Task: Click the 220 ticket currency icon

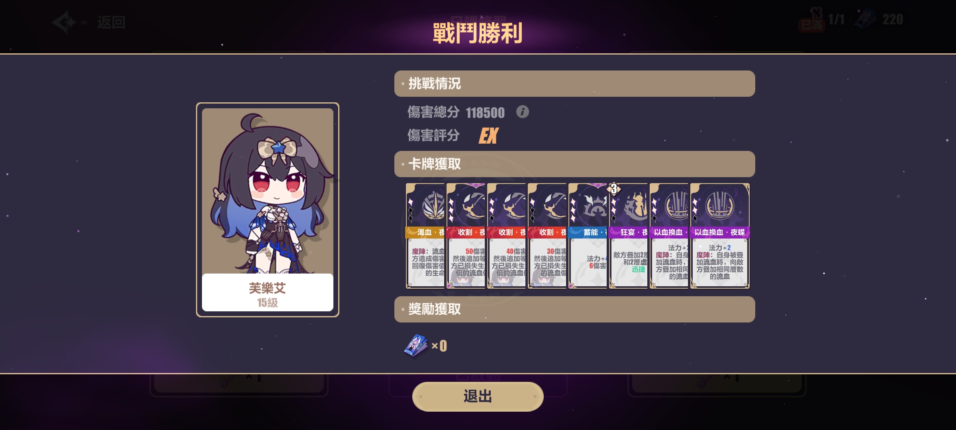Action: click(867, 19)
